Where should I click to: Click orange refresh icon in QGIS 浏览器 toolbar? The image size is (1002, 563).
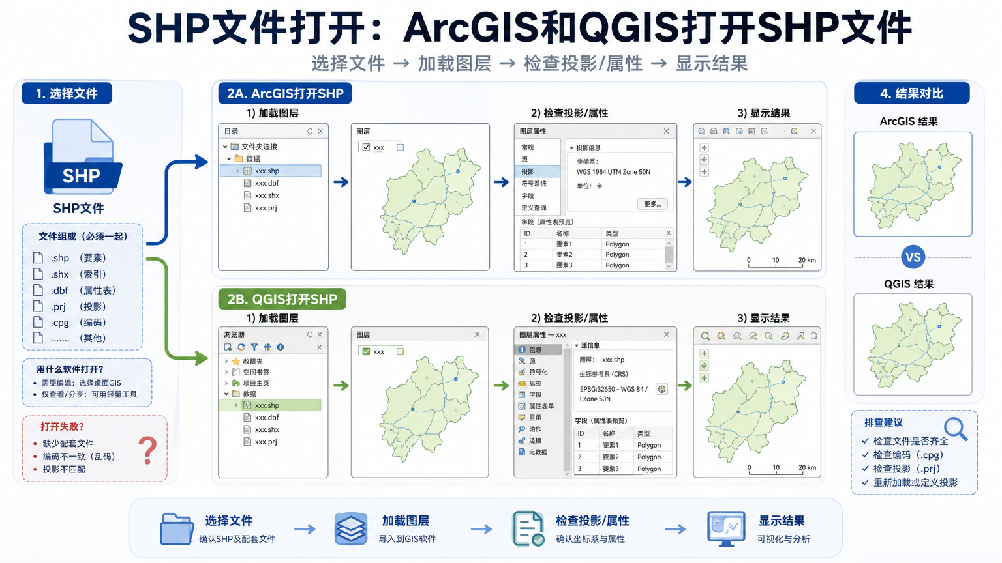[x=241, y=347]
